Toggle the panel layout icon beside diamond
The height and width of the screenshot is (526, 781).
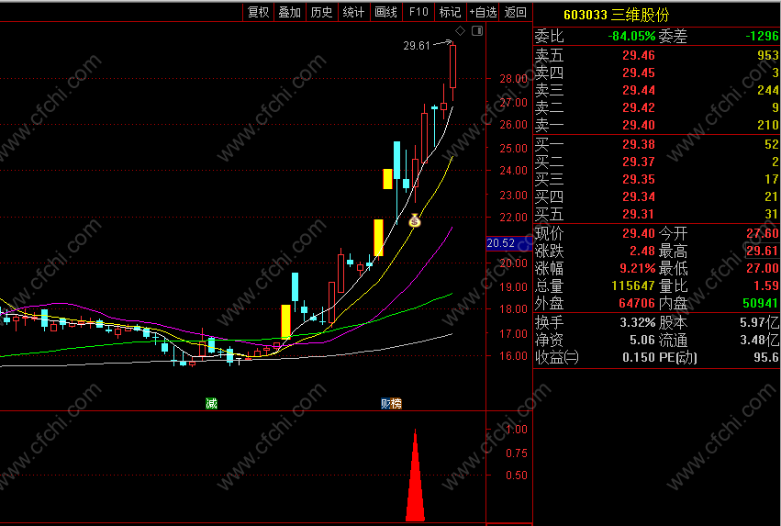click(x=477, y=31)
